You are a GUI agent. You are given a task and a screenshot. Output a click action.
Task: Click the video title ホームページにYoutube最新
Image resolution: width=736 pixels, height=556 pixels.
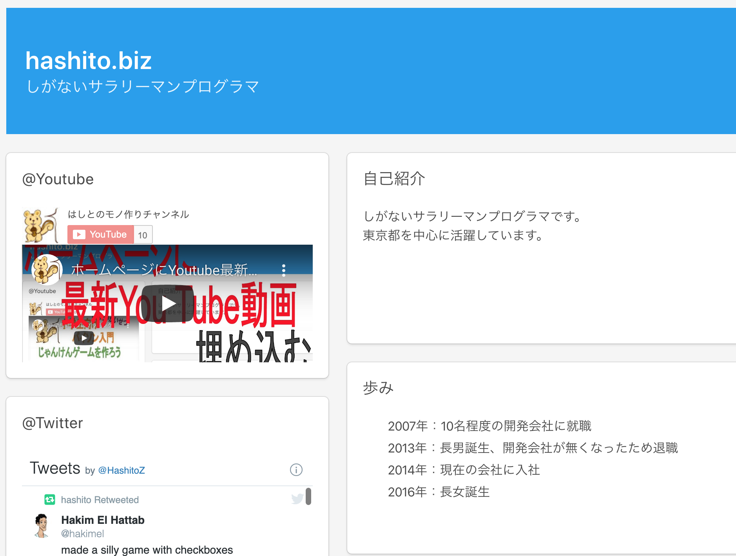click(x=164, y=270)
